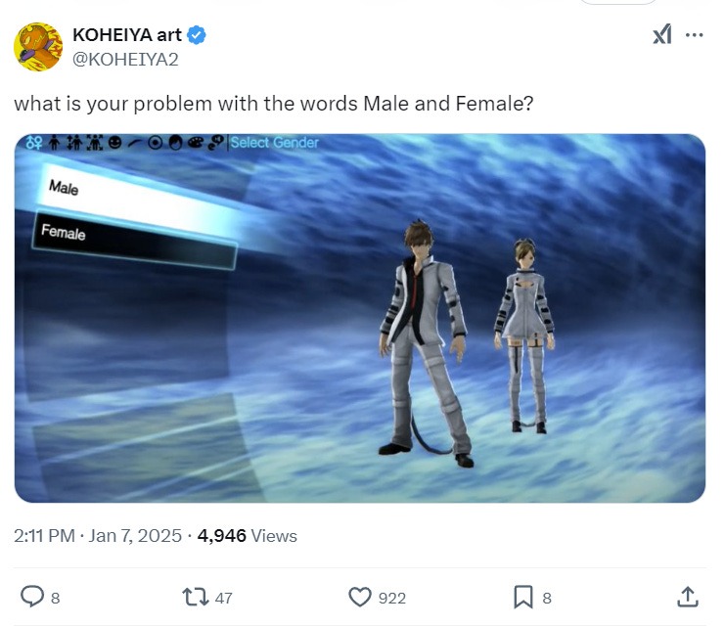
Task: Open the hairstyle head icon
Action: click(x=175, y=144)
